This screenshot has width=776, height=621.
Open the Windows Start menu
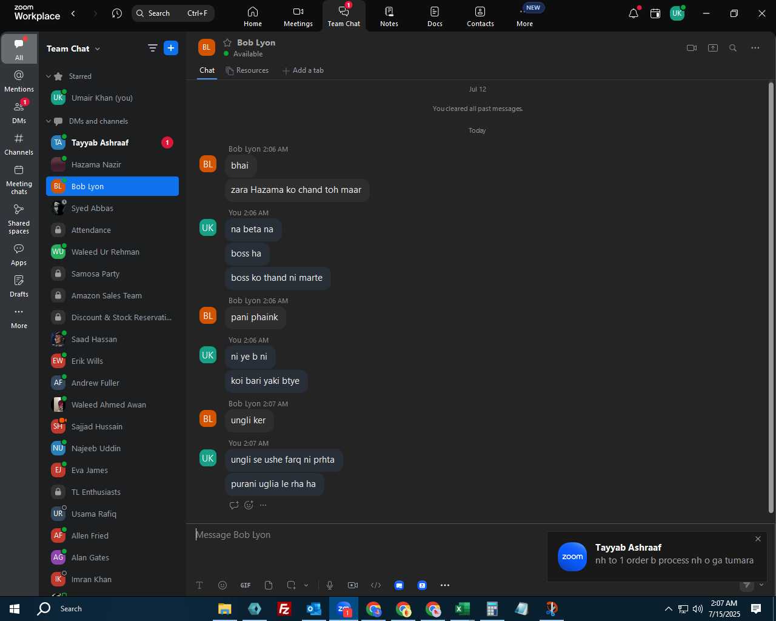(x=14, y=609)
